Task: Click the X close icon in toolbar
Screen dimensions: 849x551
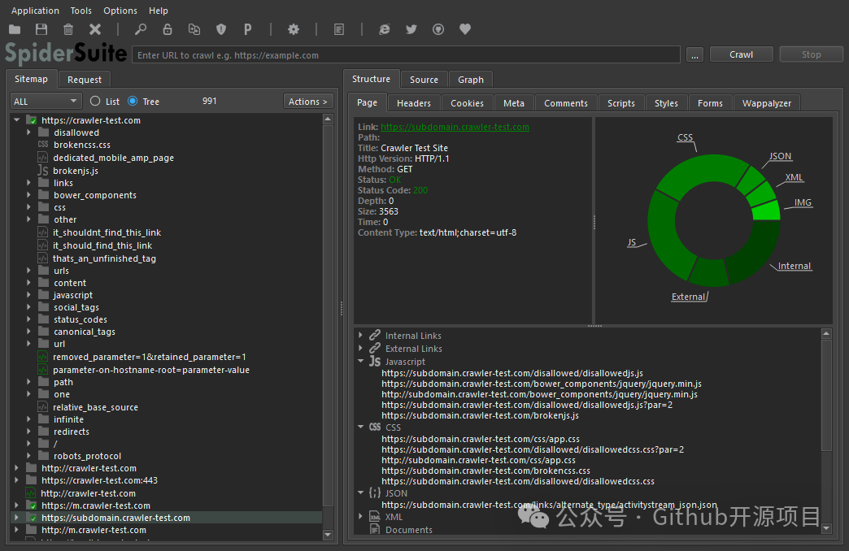Action: 95,29
